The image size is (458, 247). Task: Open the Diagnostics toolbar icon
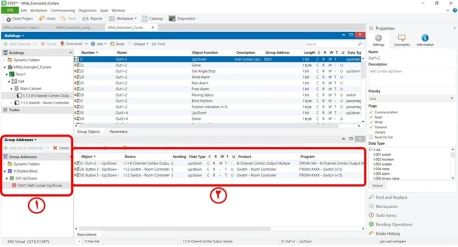coord(172,19)
